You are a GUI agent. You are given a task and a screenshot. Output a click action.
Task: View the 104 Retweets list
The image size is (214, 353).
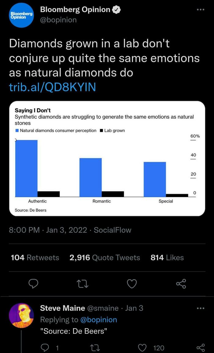click(35, 258)
